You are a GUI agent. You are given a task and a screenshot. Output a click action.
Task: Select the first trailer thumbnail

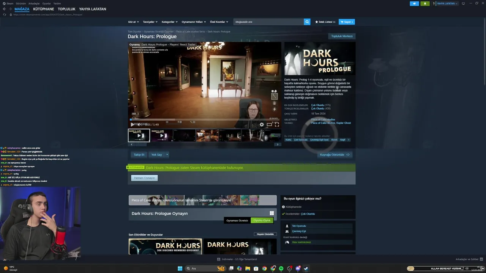click(139, 135)
